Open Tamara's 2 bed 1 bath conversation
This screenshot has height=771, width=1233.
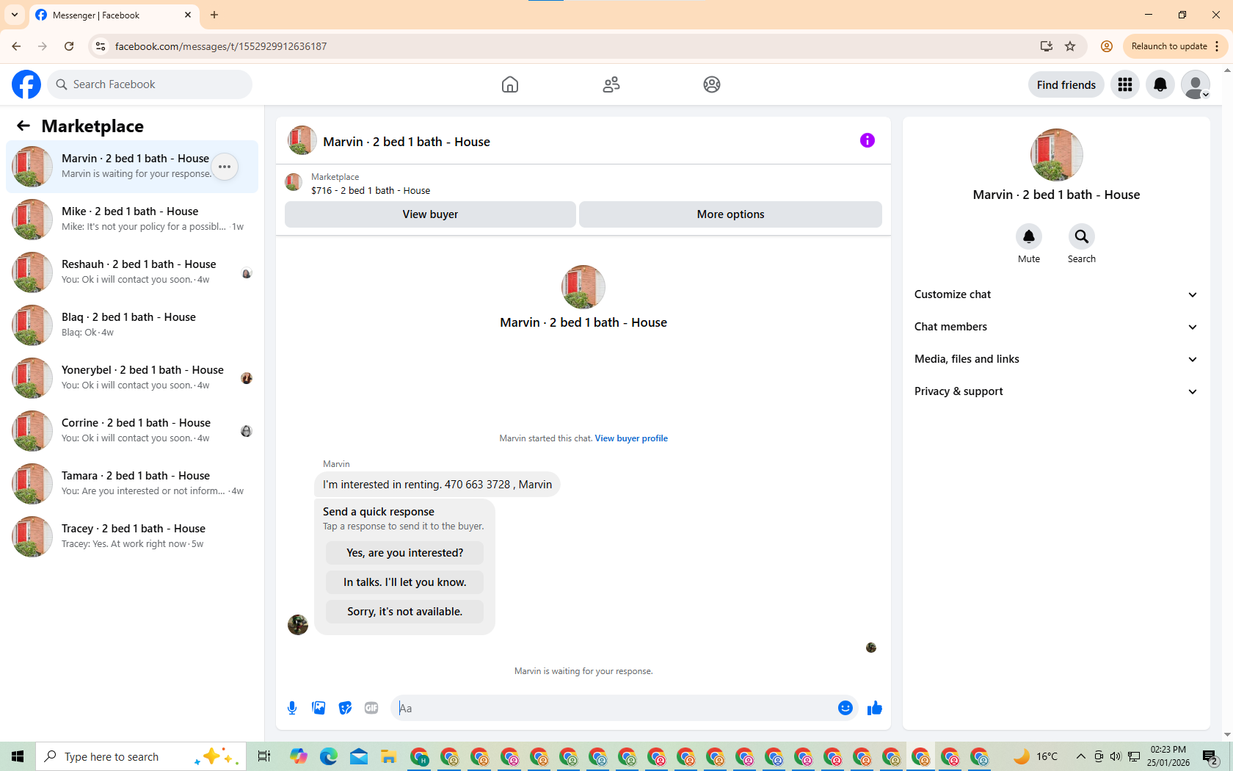[x=132, y=484]
